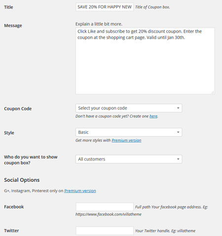The width and height of the screenshot is (222, 236).
Task: Click the Coupon Code dropdown arrow
Action: [178, 108]
